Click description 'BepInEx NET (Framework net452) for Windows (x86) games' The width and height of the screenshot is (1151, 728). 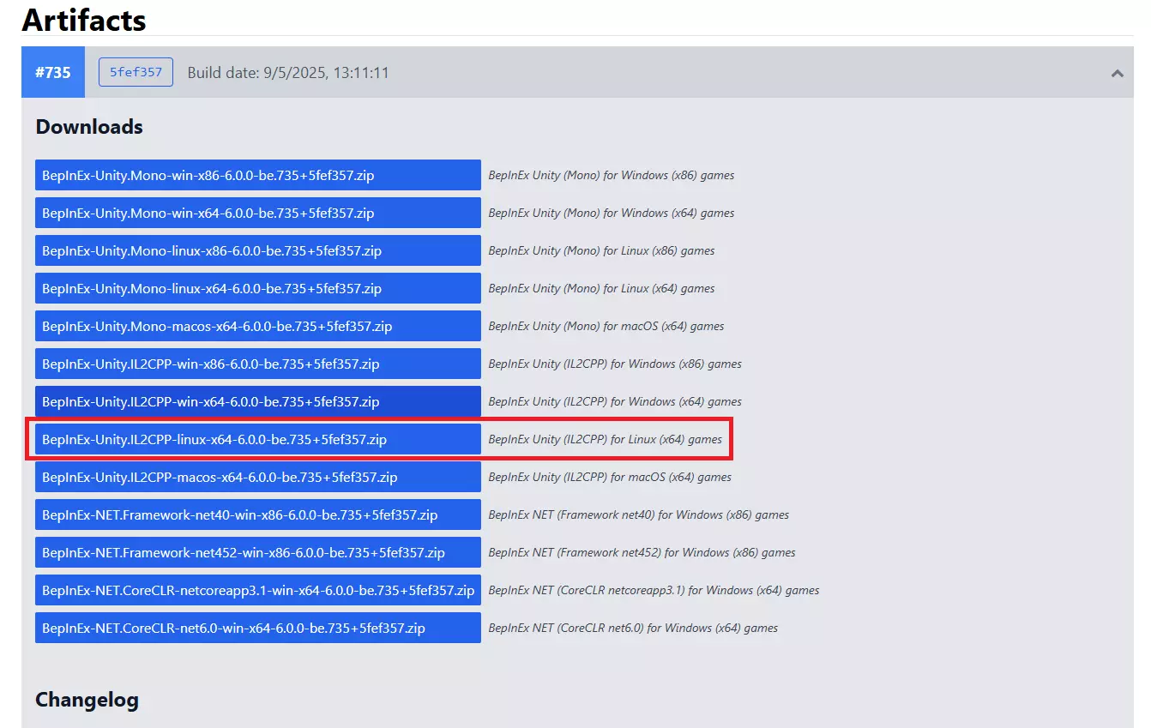(x=642, y=552)
